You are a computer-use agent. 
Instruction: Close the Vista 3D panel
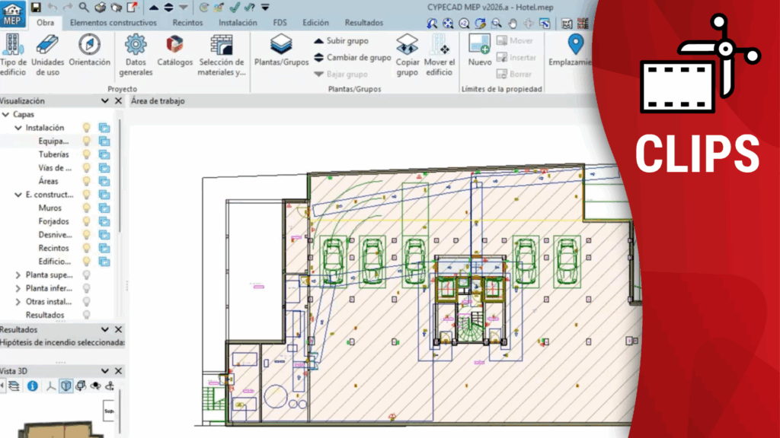point(118,370)
